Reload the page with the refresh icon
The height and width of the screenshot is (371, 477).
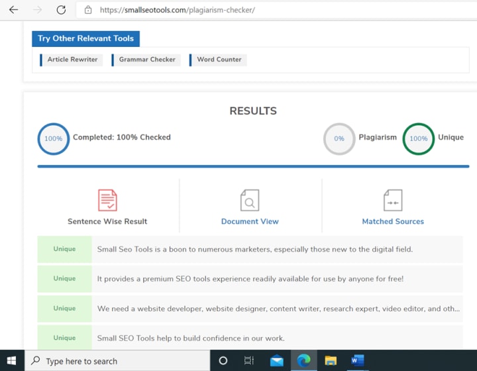(61, 10)
